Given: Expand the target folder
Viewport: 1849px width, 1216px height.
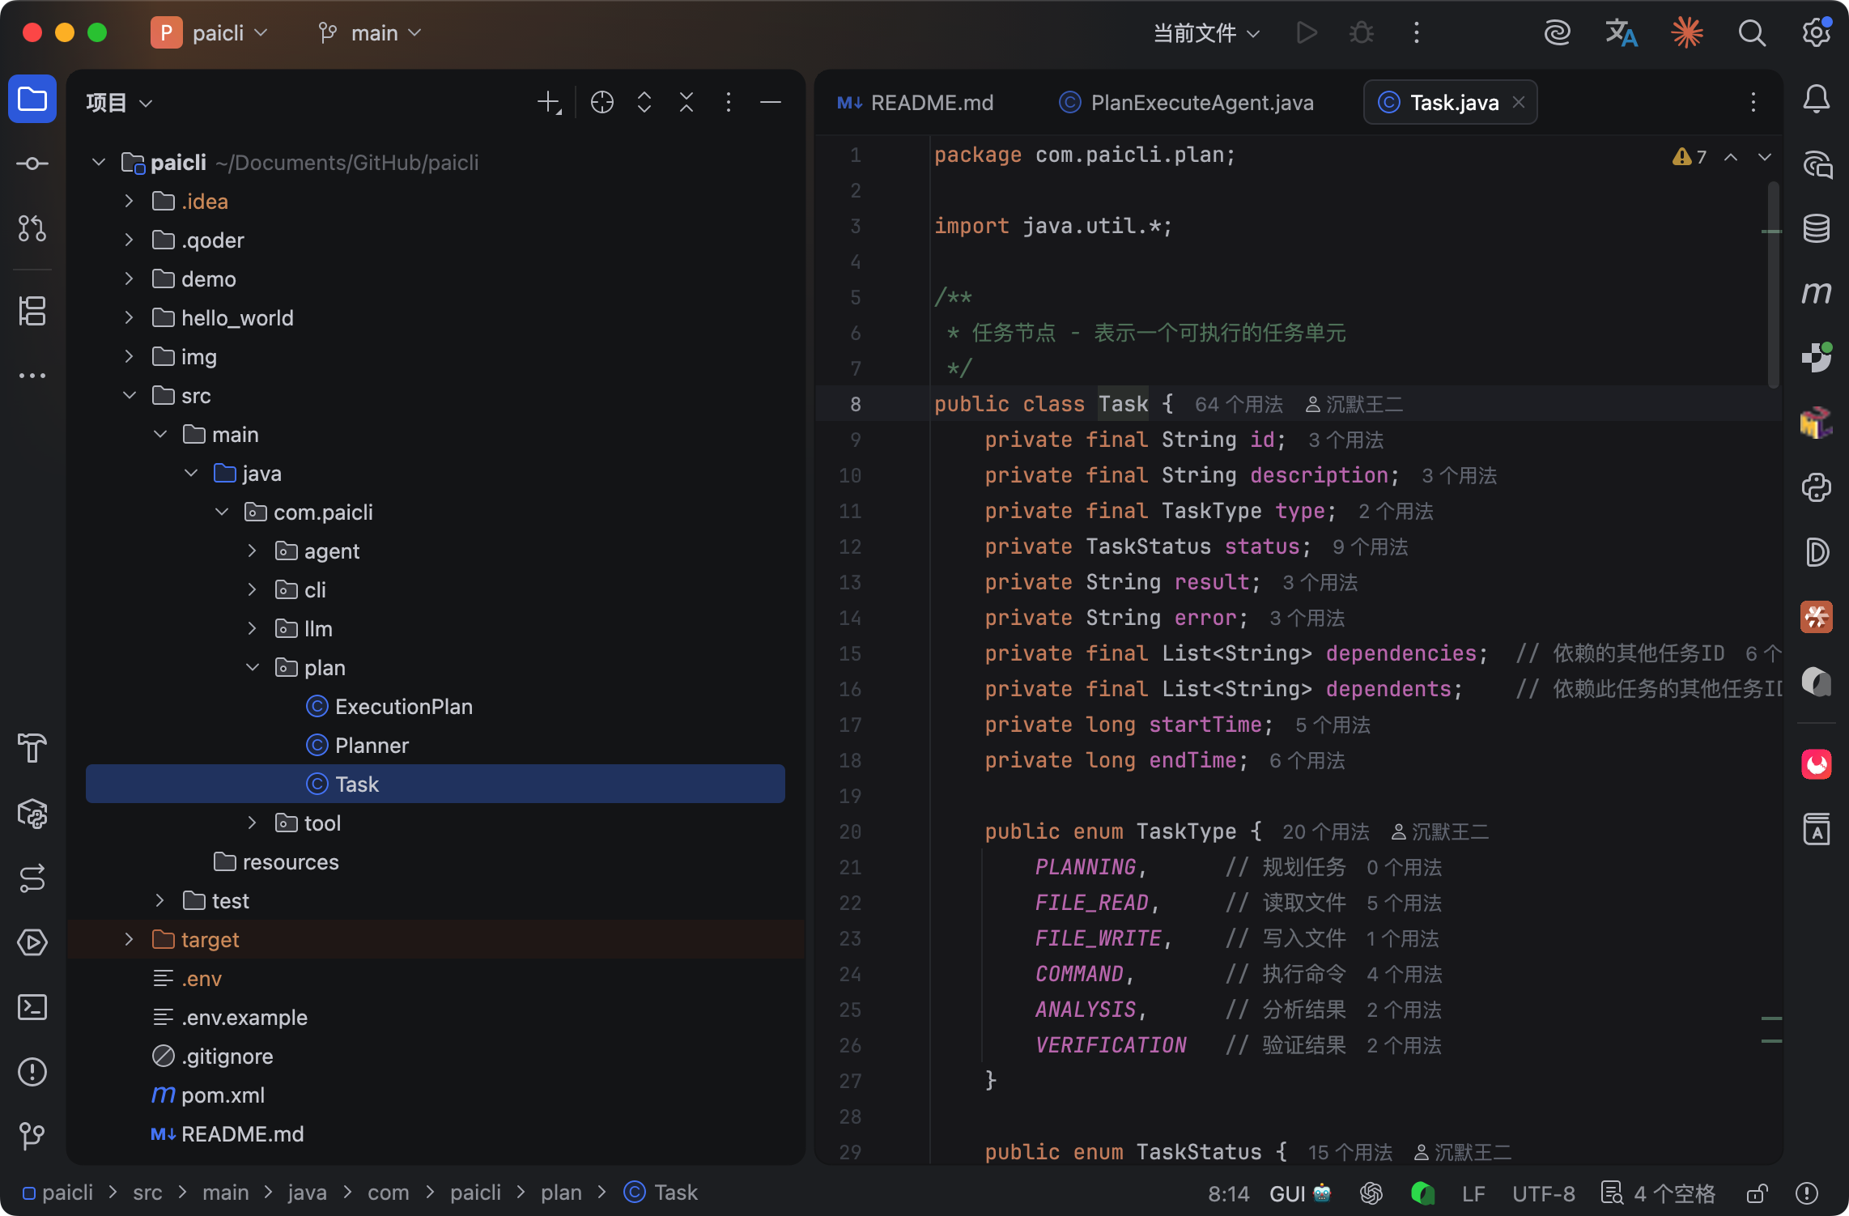Looking at the screenshot, I should tap(130, 939).
